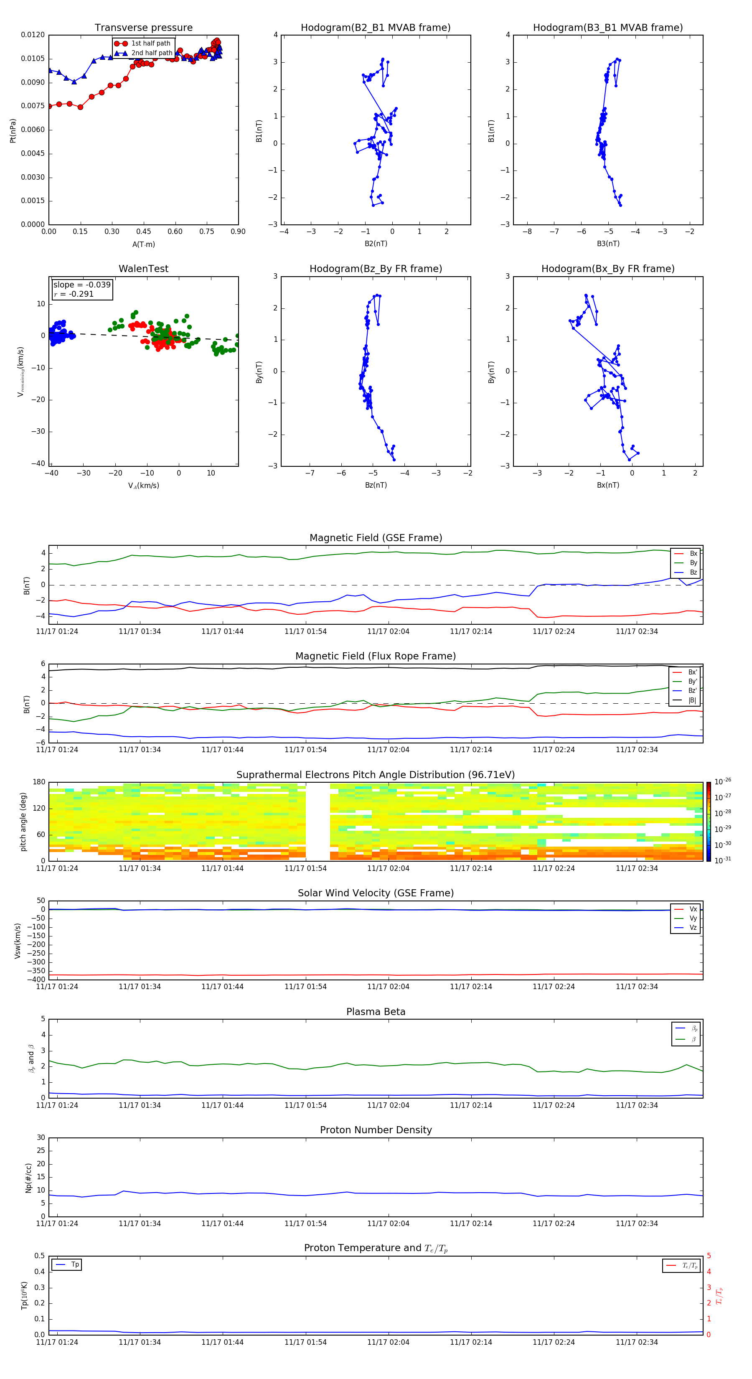Select the "|B|" legend entry in flux rope panel
This screenshot has width=752, height=1379.
[685, 700]
